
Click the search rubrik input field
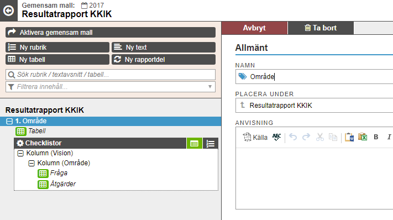click(x=111, y=75)
